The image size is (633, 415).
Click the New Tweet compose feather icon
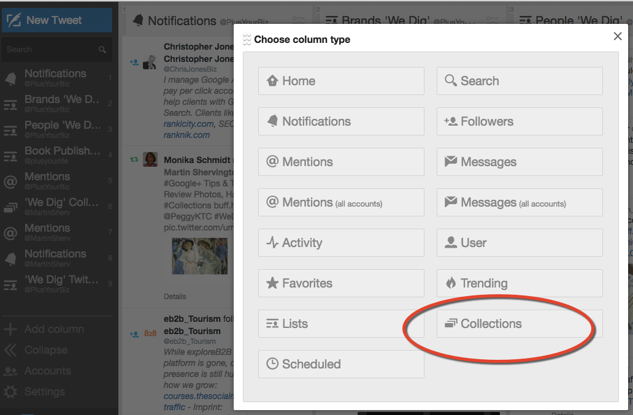(x=13, y=20)
